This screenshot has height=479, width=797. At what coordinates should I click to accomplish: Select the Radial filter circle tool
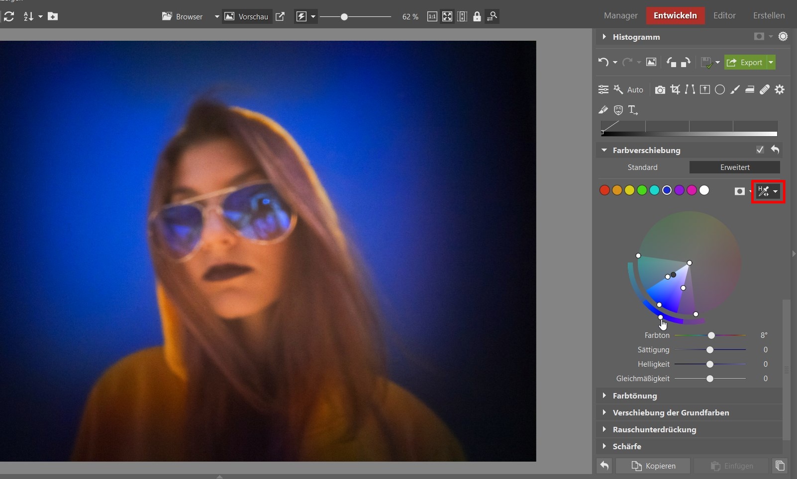tap(720, 89)
